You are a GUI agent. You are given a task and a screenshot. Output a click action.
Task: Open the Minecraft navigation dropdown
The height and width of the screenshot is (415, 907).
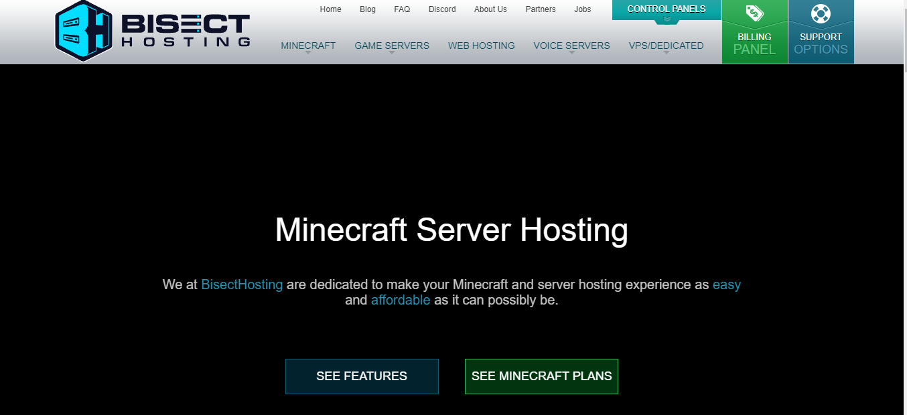click(308, 46)
